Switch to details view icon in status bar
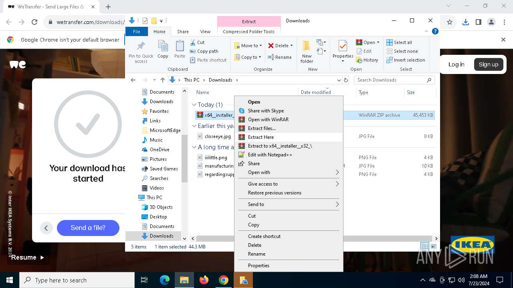 [x=425, y=247]
